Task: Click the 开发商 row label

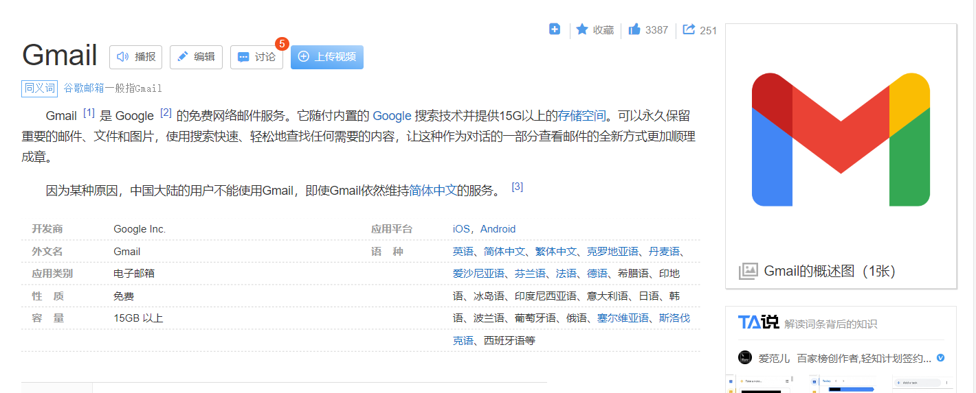Action: click(x=47, y=229)
